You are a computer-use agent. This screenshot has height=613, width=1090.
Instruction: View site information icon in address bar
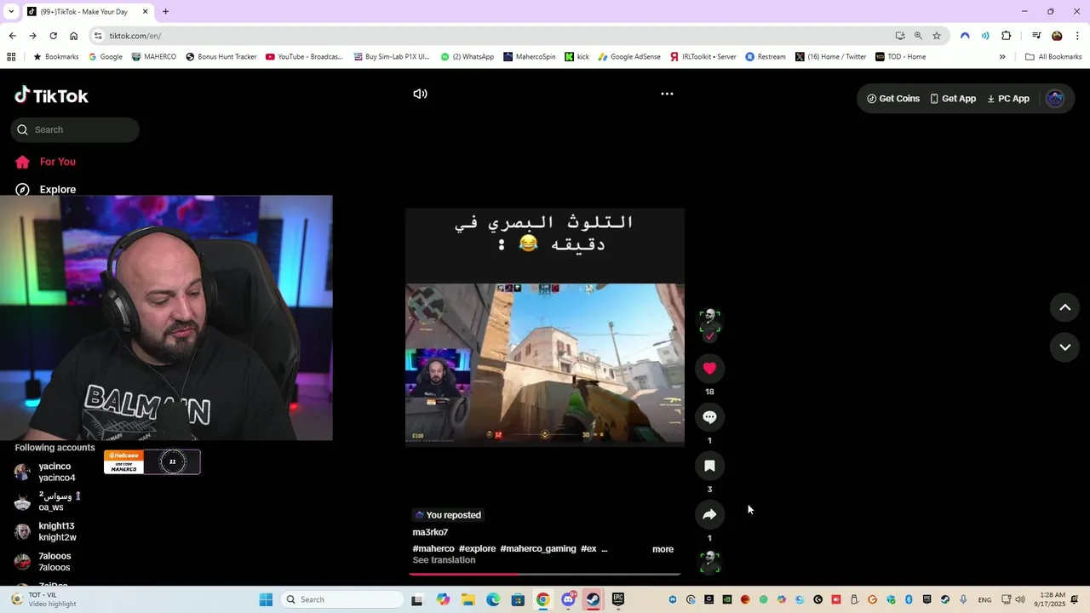pos(98,36)
